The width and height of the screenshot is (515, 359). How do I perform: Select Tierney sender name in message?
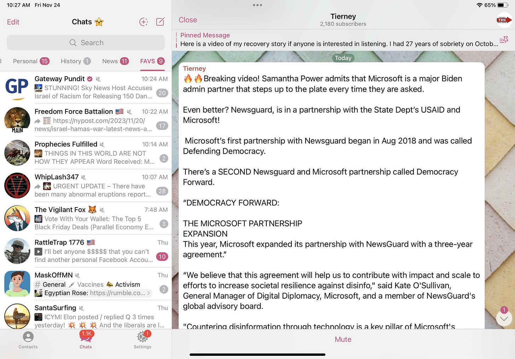click(x=194, y=68)
